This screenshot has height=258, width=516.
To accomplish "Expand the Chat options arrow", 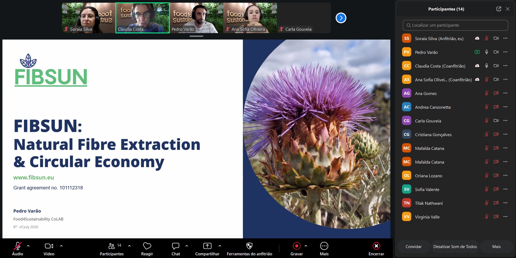I will click(187, 246).
